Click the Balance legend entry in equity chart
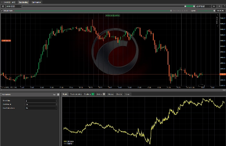The image size is (226, 146). point(69,142)
